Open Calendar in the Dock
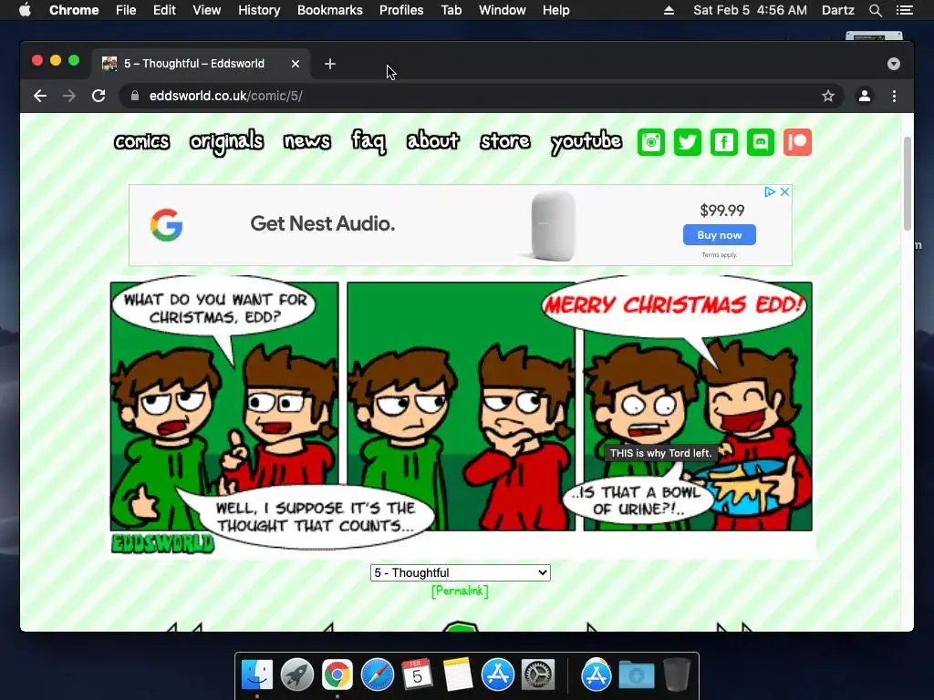This screenshot has height=700, width=934. [417, 675]
